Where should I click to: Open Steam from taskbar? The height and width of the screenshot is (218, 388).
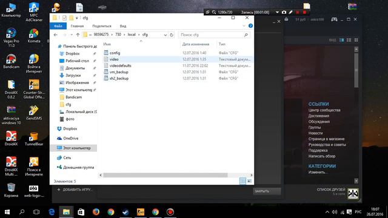(125, 212)
